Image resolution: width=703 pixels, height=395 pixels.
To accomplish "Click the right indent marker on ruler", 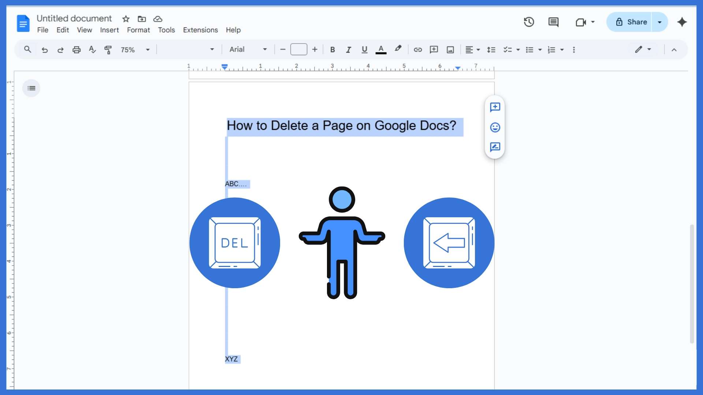I will [458, 68].
